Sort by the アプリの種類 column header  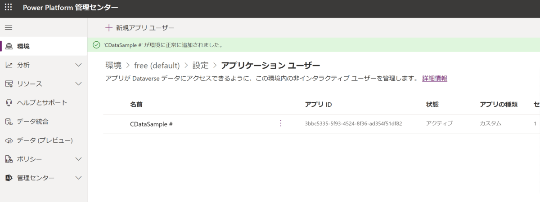(499, 105)
